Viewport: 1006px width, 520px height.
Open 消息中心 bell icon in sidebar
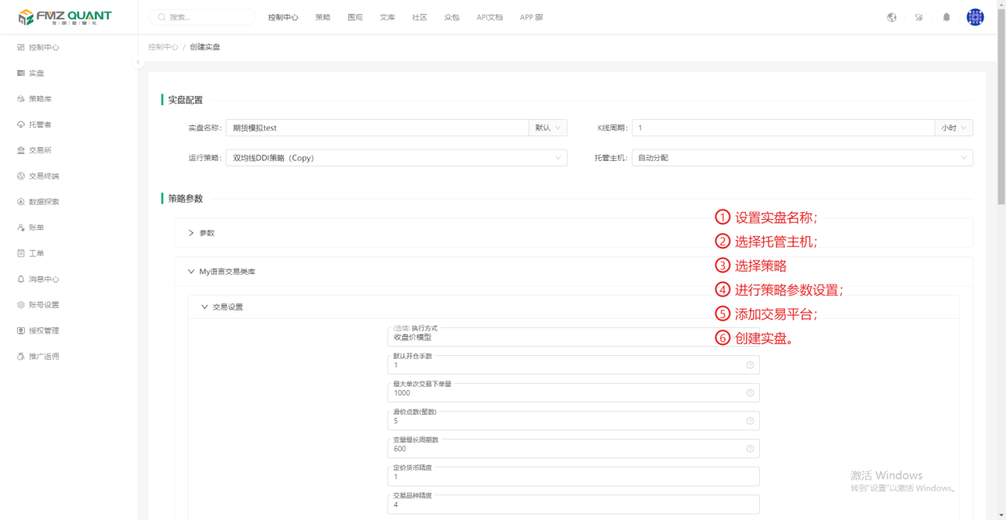click(21, 279)
